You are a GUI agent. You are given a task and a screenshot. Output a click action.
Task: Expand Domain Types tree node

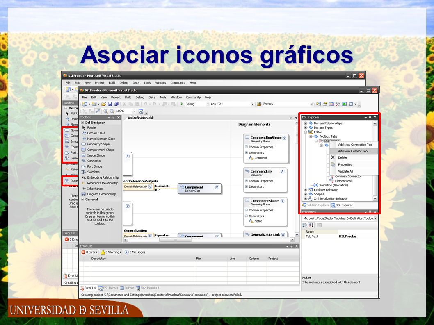click(x=305, y=127)
